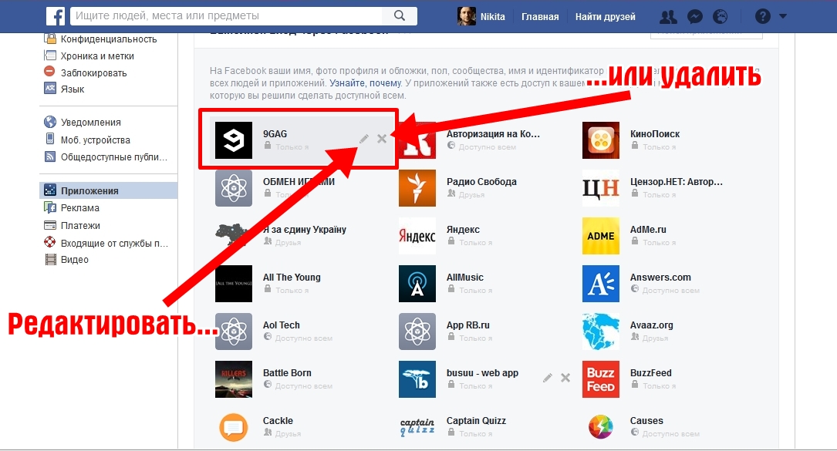This screenshot has width=837, height=451.
Task: Click the Главная link in top bar
Action: tap(540, 16)
